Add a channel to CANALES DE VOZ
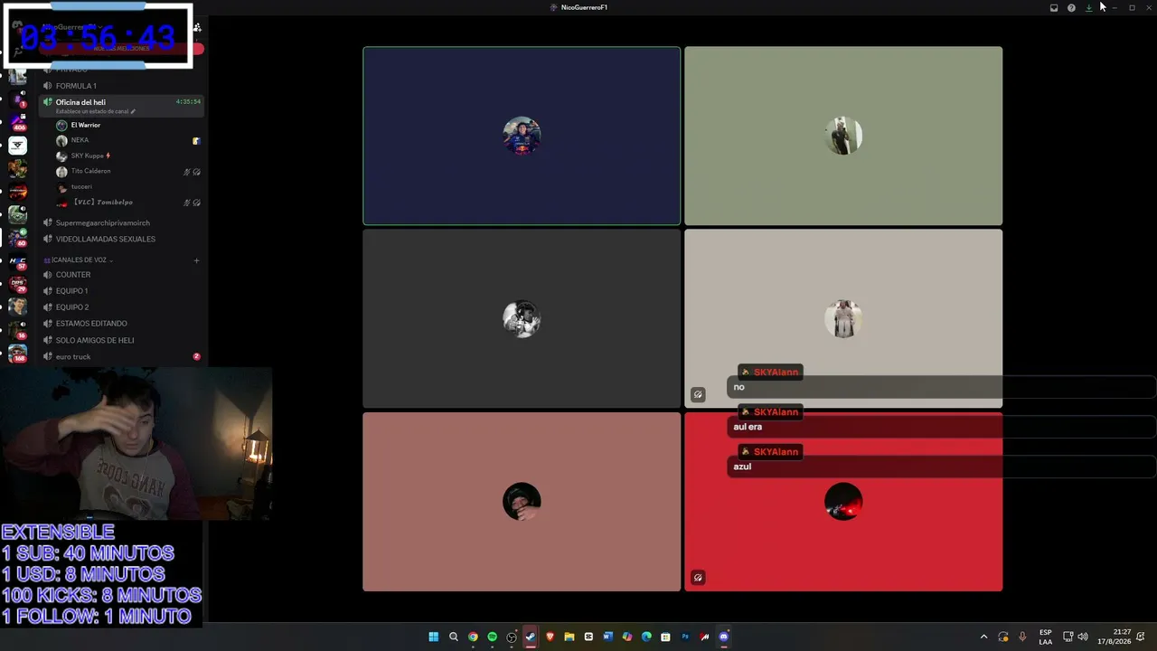 (196, 260)
